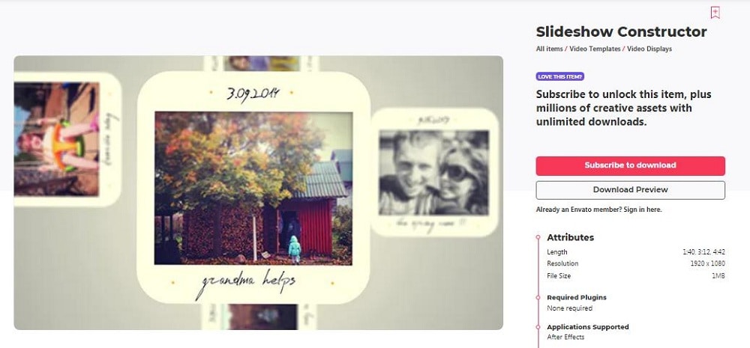Click the 3.09.2014 handwritten date
Image resolution: width=750 pixels, height=348 pixels.
(253, 93)
